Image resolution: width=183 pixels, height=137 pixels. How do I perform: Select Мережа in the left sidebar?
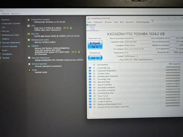6,58
